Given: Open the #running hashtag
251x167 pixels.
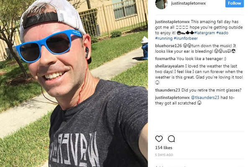Looking at the screenshot, I should point(164,38).
